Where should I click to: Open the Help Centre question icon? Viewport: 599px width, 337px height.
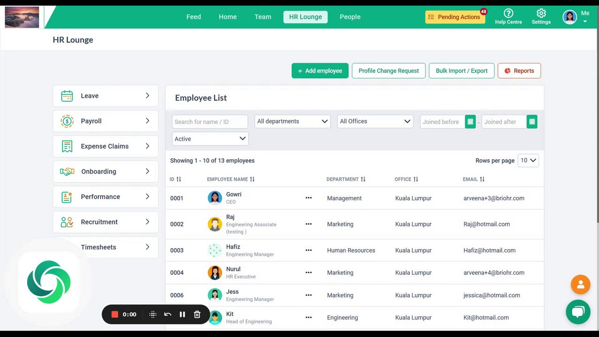click(508, 14)
